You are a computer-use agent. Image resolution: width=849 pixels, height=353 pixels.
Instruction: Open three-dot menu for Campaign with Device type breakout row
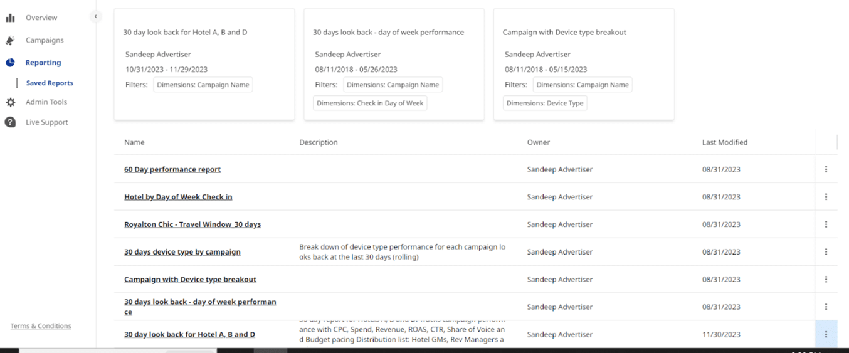click(x=826, y=280)
